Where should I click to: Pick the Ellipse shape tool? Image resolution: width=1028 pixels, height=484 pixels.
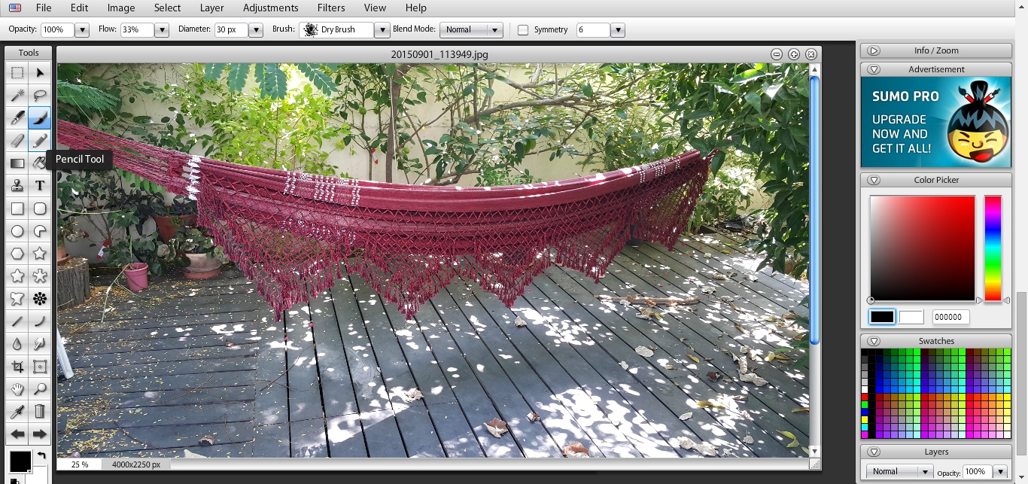(x=17, y=231)
